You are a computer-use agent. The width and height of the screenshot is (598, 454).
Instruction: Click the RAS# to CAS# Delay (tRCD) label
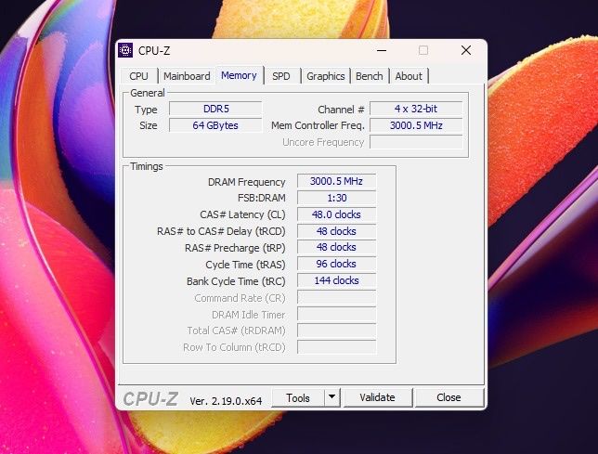point(221,231)
